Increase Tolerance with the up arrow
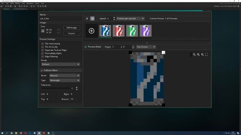The image size is (241, 135). pyautogui.click(x=76, y=87)
